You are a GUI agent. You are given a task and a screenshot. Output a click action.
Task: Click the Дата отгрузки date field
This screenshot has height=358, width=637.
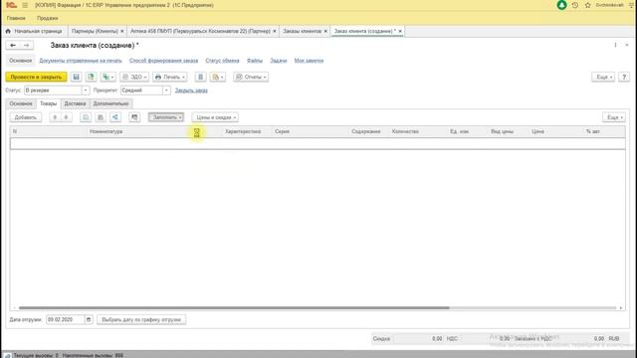coord(66,320)
